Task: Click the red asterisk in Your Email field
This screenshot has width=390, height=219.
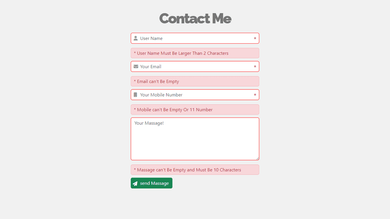Action: (255, 67)
